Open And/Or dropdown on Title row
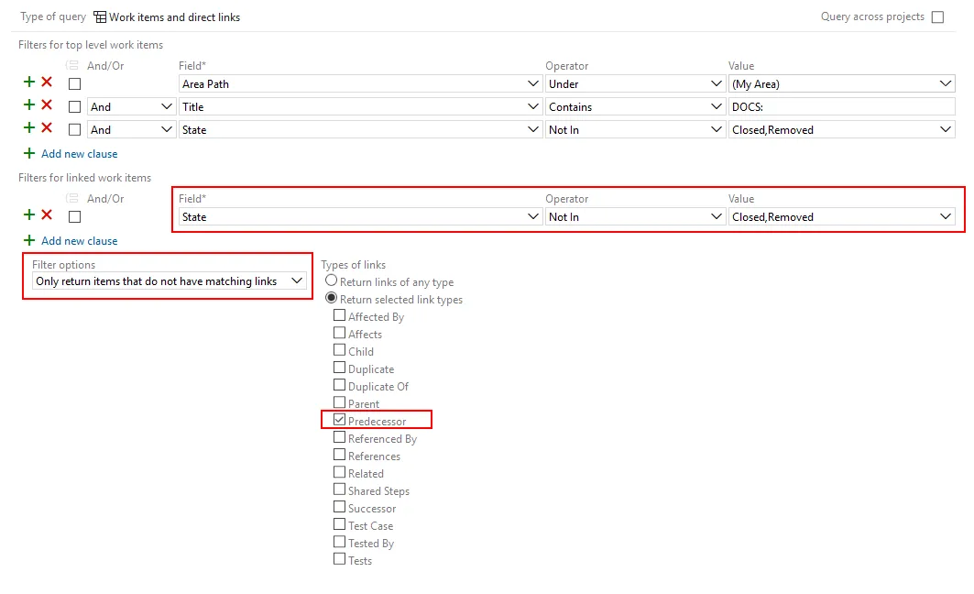 [131, 107]
